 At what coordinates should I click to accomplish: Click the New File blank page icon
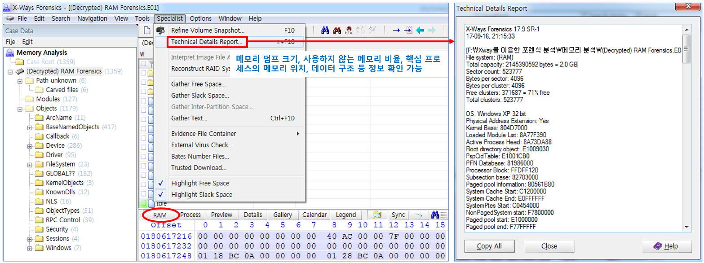(x=146, y=31)
